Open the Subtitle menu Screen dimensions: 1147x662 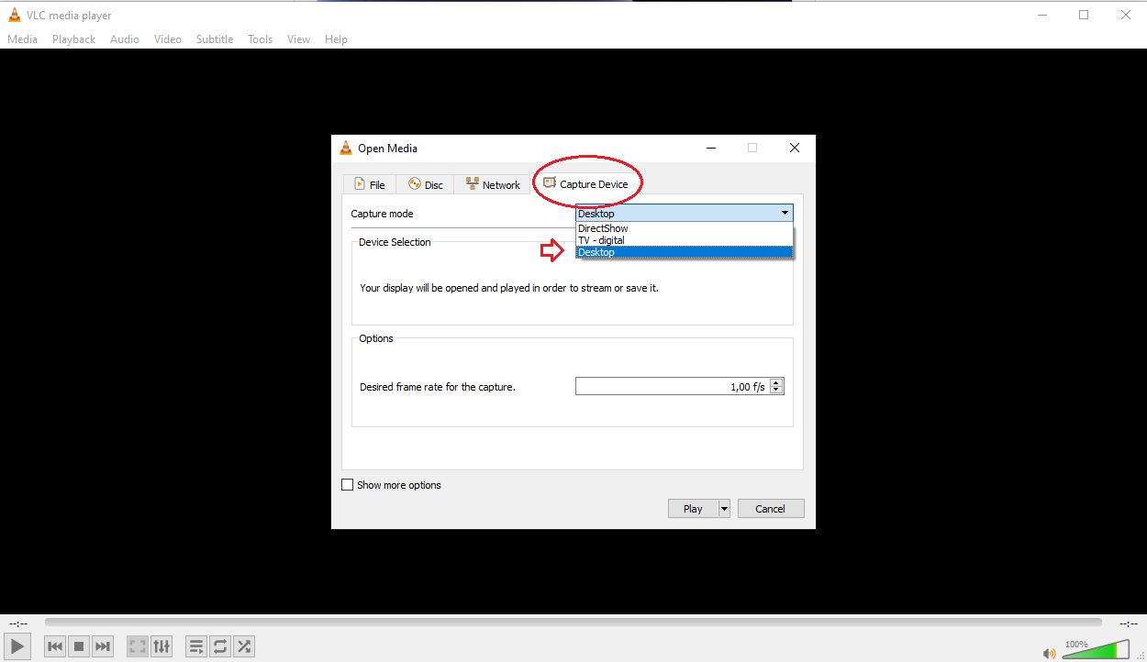tap(215, 39)
